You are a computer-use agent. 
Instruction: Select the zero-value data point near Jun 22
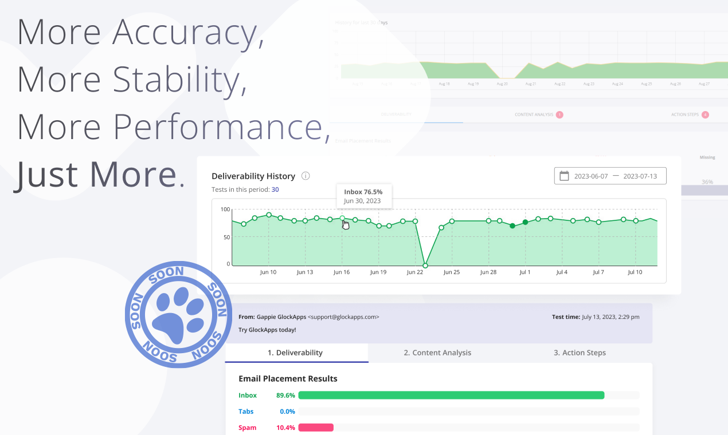pos(425,266)
